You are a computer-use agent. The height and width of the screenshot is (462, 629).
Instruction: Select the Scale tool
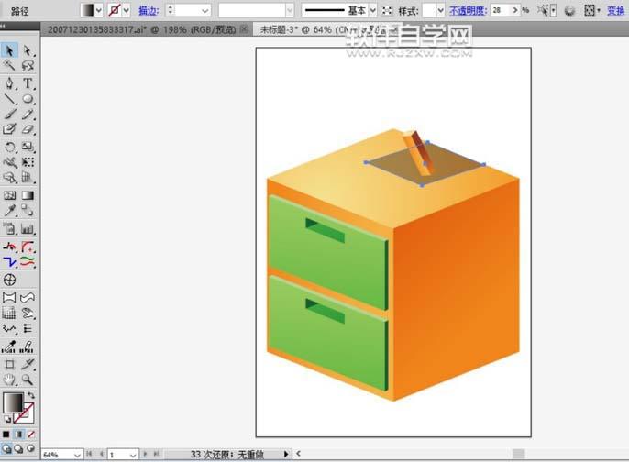pos(28,148)
